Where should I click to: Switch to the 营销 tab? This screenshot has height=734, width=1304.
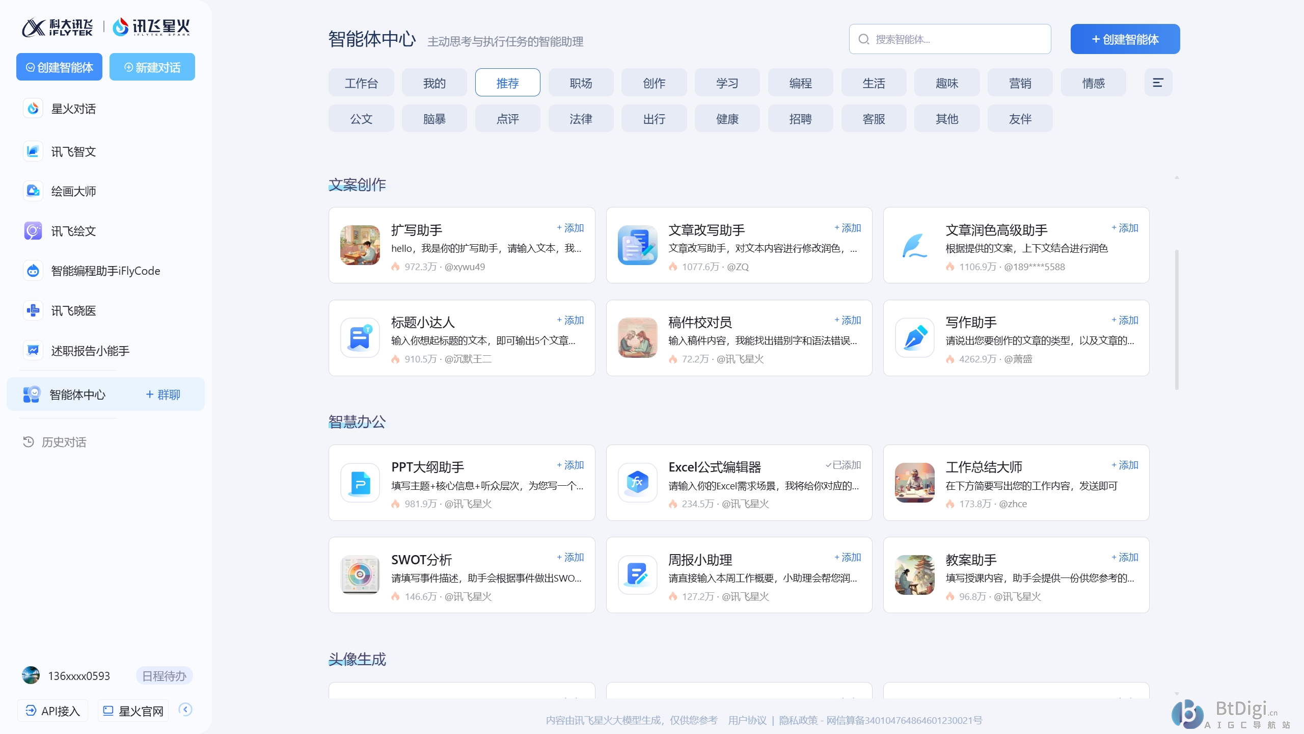[1020, 83]
